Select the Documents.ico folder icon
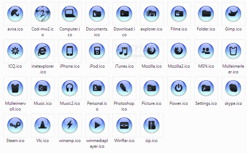The width and height of the screenshot is (247, 153). (x=97, y=14)
